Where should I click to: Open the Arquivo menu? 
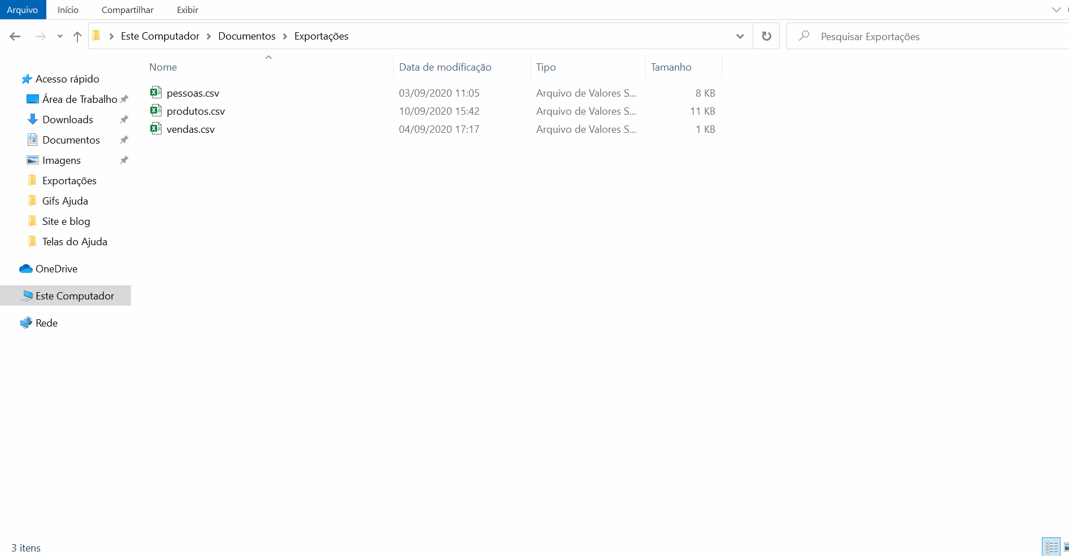click(22, 10)
